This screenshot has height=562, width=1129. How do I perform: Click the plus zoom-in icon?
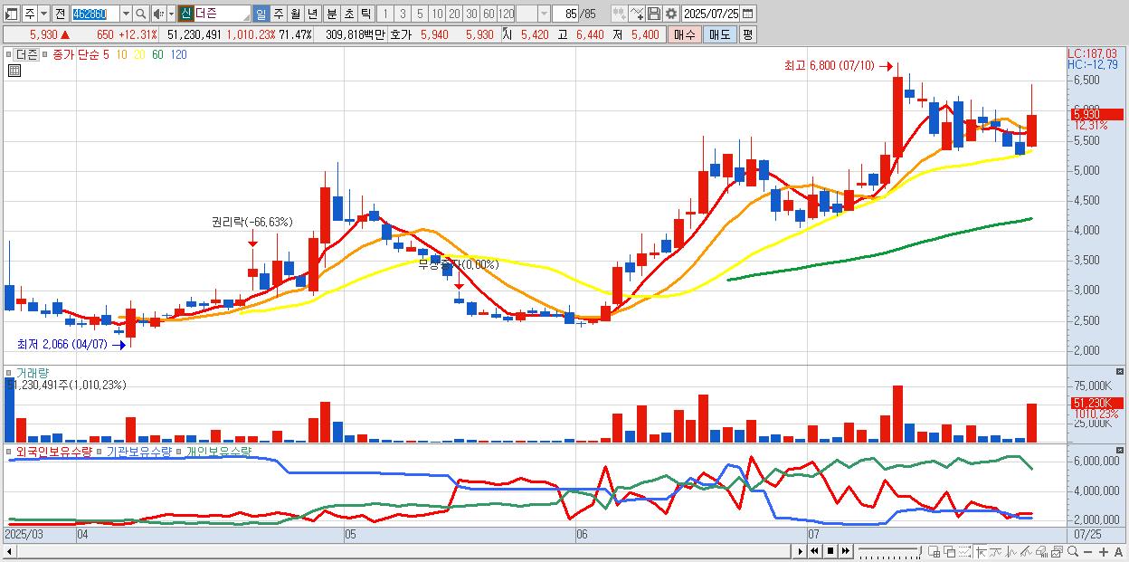(1104, 551)
